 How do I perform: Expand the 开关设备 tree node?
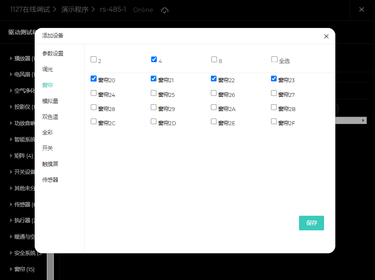pos(11,172)
